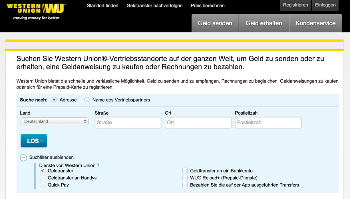The width and height of the screenshot is (350, 199).
Task: Enable WU Reload+ (Prepaid-Dienste) checkbox
Action: pyautogui.click(x=185, y=178)
